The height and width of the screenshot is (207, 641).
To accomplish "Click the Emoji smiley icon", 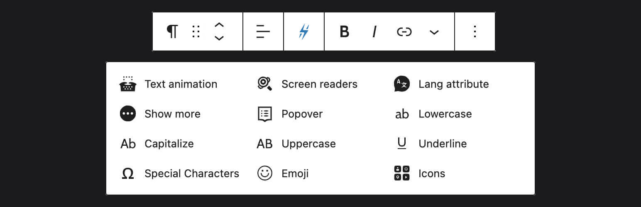I will [265, 173].
